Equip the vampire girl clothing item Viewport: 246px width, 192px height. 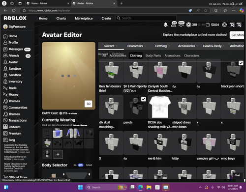click(x=209, y=143)
